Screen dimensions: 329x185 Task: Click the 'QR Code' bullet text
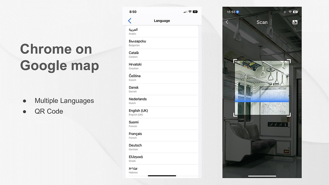(x=49, y=111)
